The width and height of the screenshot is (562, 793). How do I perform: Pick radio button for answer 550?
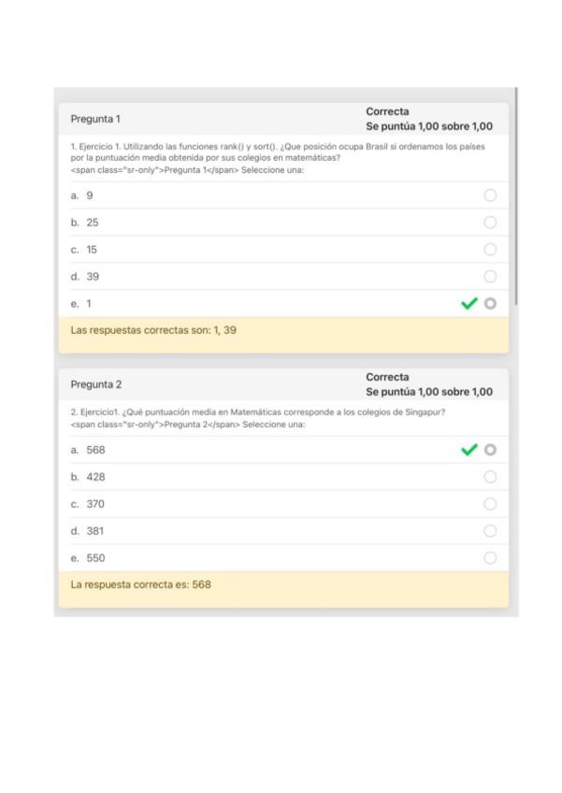point(490,558)
